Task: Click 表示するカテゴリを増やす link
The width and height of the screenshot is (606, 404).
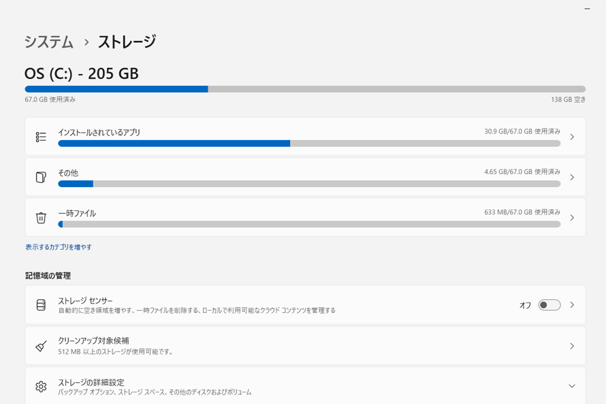Action: [x=59, y=247]
